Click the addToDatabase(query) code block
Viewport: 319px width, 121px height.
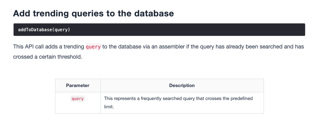click(159, 30)
